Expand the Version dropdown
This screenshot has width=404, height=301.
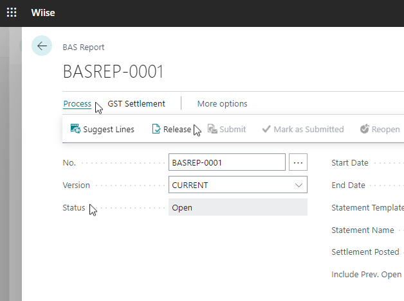tap(298, 185)
